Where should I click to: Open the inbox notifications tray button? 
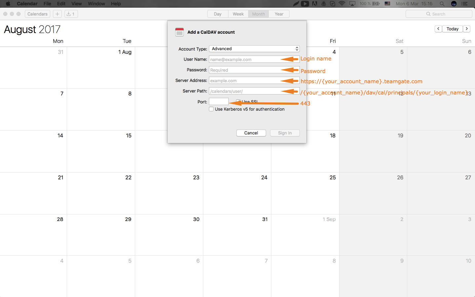(x=71, y=14)
